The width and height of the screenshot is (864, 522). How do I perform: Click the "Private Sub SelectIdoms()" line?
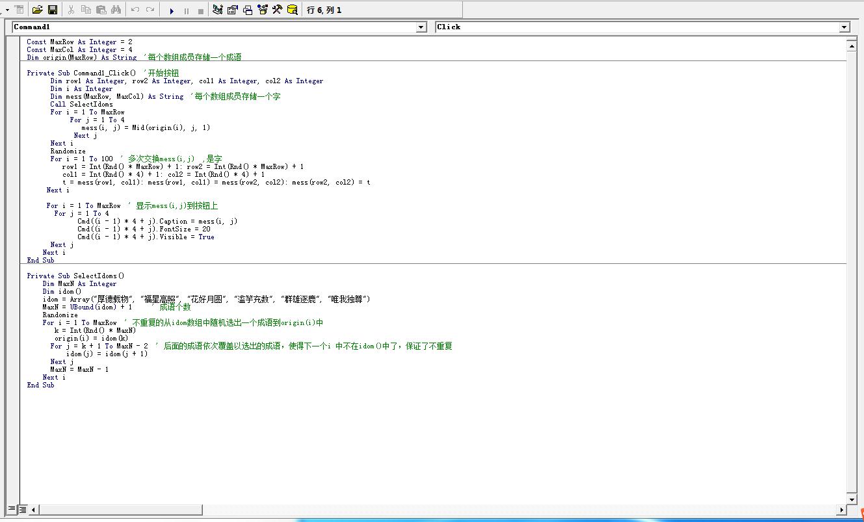75,276
